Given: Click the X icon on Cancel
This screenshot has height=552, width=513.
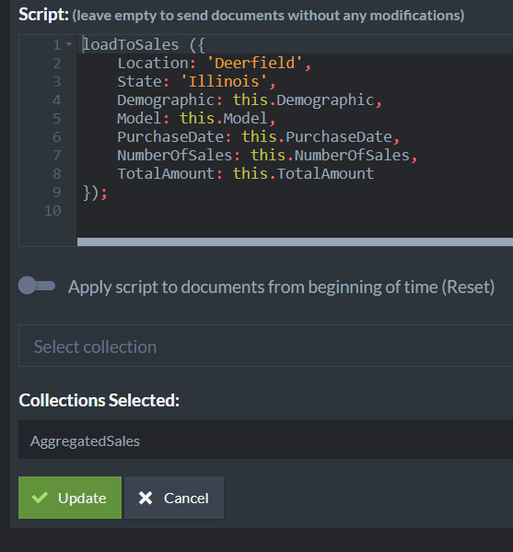Looking at the screenshot, I should pyautogui.click(x=146, y=498).
